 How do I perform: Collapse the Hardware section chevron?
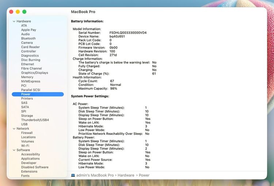(14, 21)
